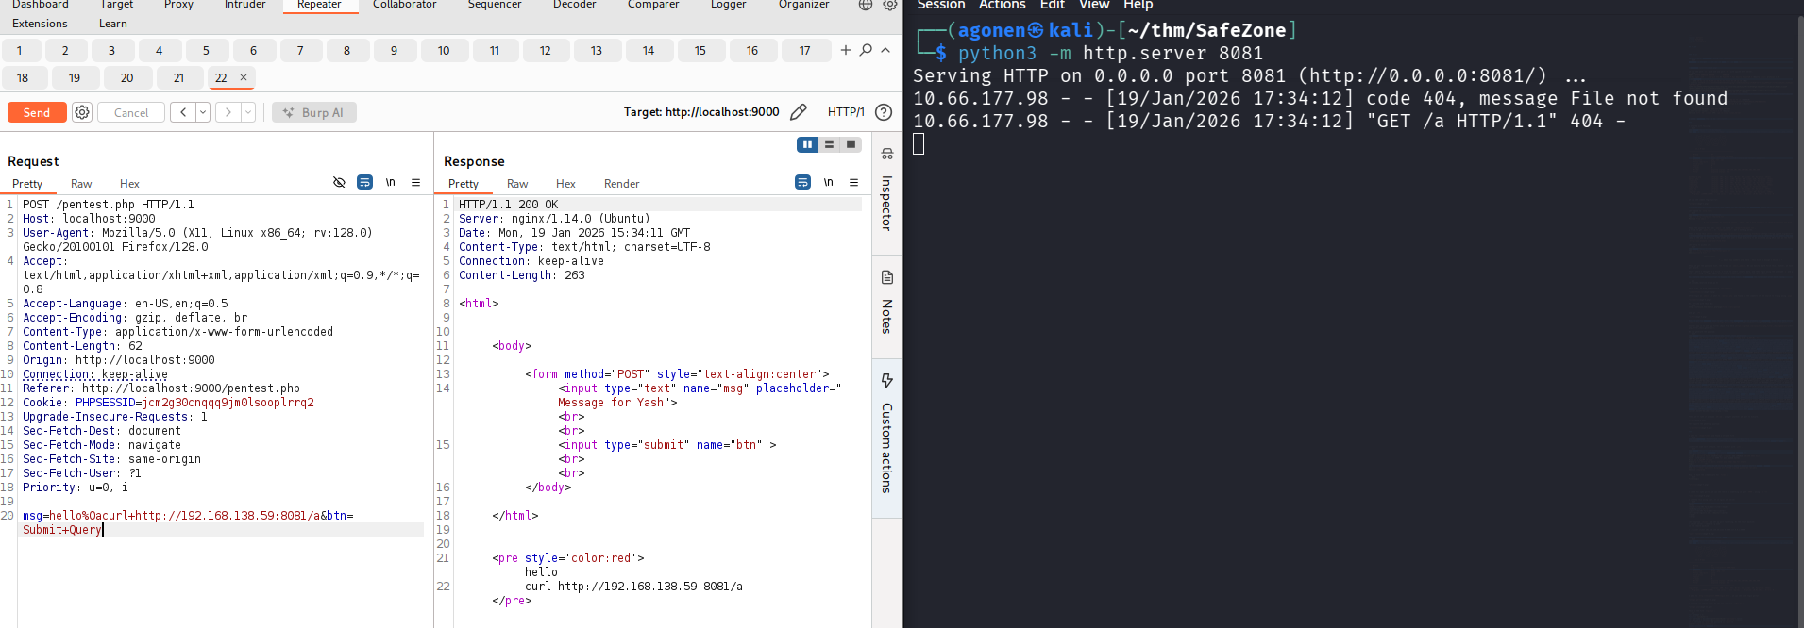Open the Logger main tab
The image size is (1804, 628).
[x=729, y=5]
